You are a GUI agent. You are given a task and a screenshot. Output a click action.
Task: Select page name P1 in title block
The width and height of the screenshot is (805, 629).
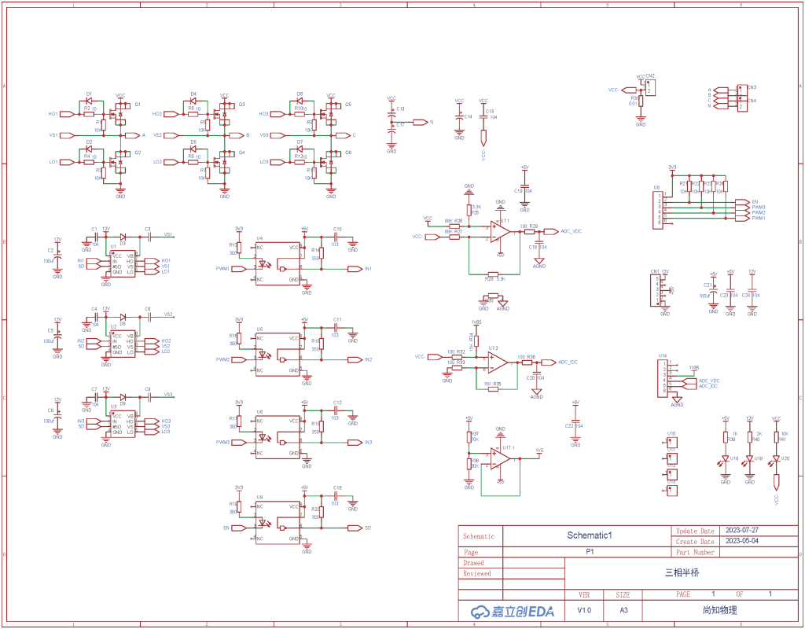pos(590,552)
